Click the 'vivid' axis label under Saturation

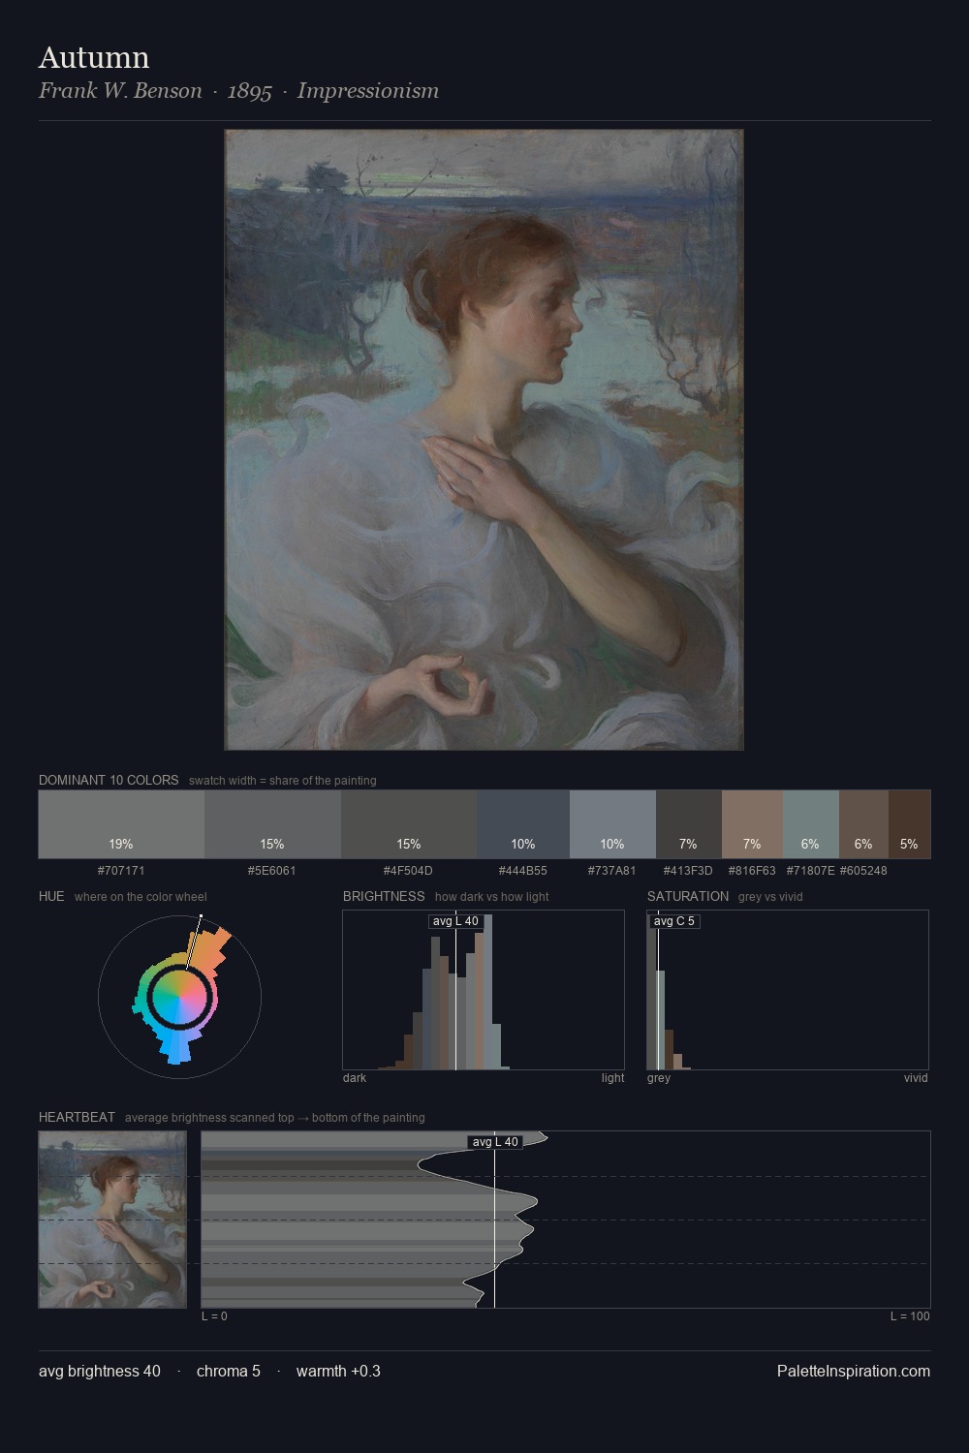(x=916, y=1078)
